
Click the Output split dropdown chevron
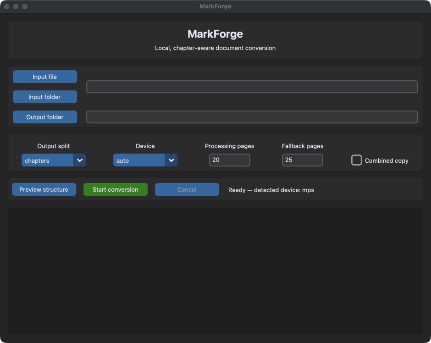click(79, 160)
